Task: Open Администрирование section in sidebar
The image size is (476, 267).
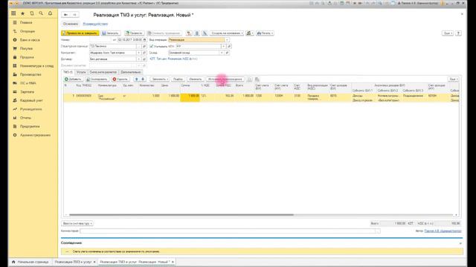Action: point(35,135)
